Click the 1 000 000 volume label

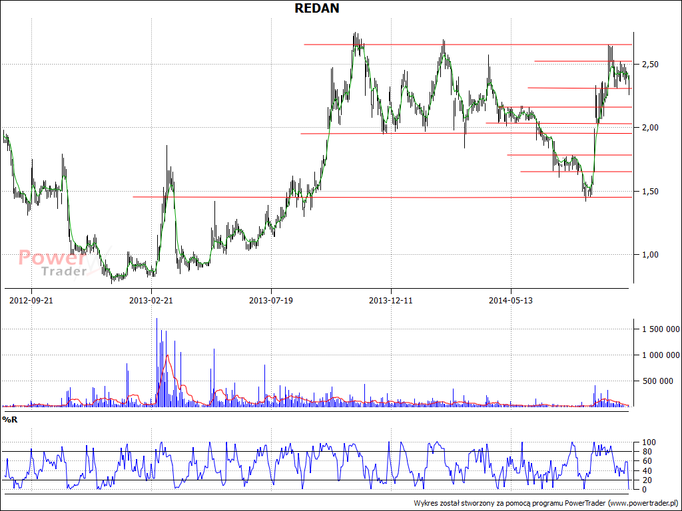pyautogui.click(x=661, y=355)
